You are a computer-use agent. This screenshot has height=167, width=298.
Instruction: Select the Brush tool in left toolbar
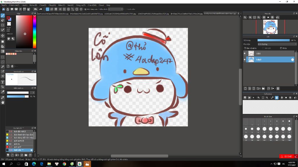pyautogui.click(x=3, y=16)
